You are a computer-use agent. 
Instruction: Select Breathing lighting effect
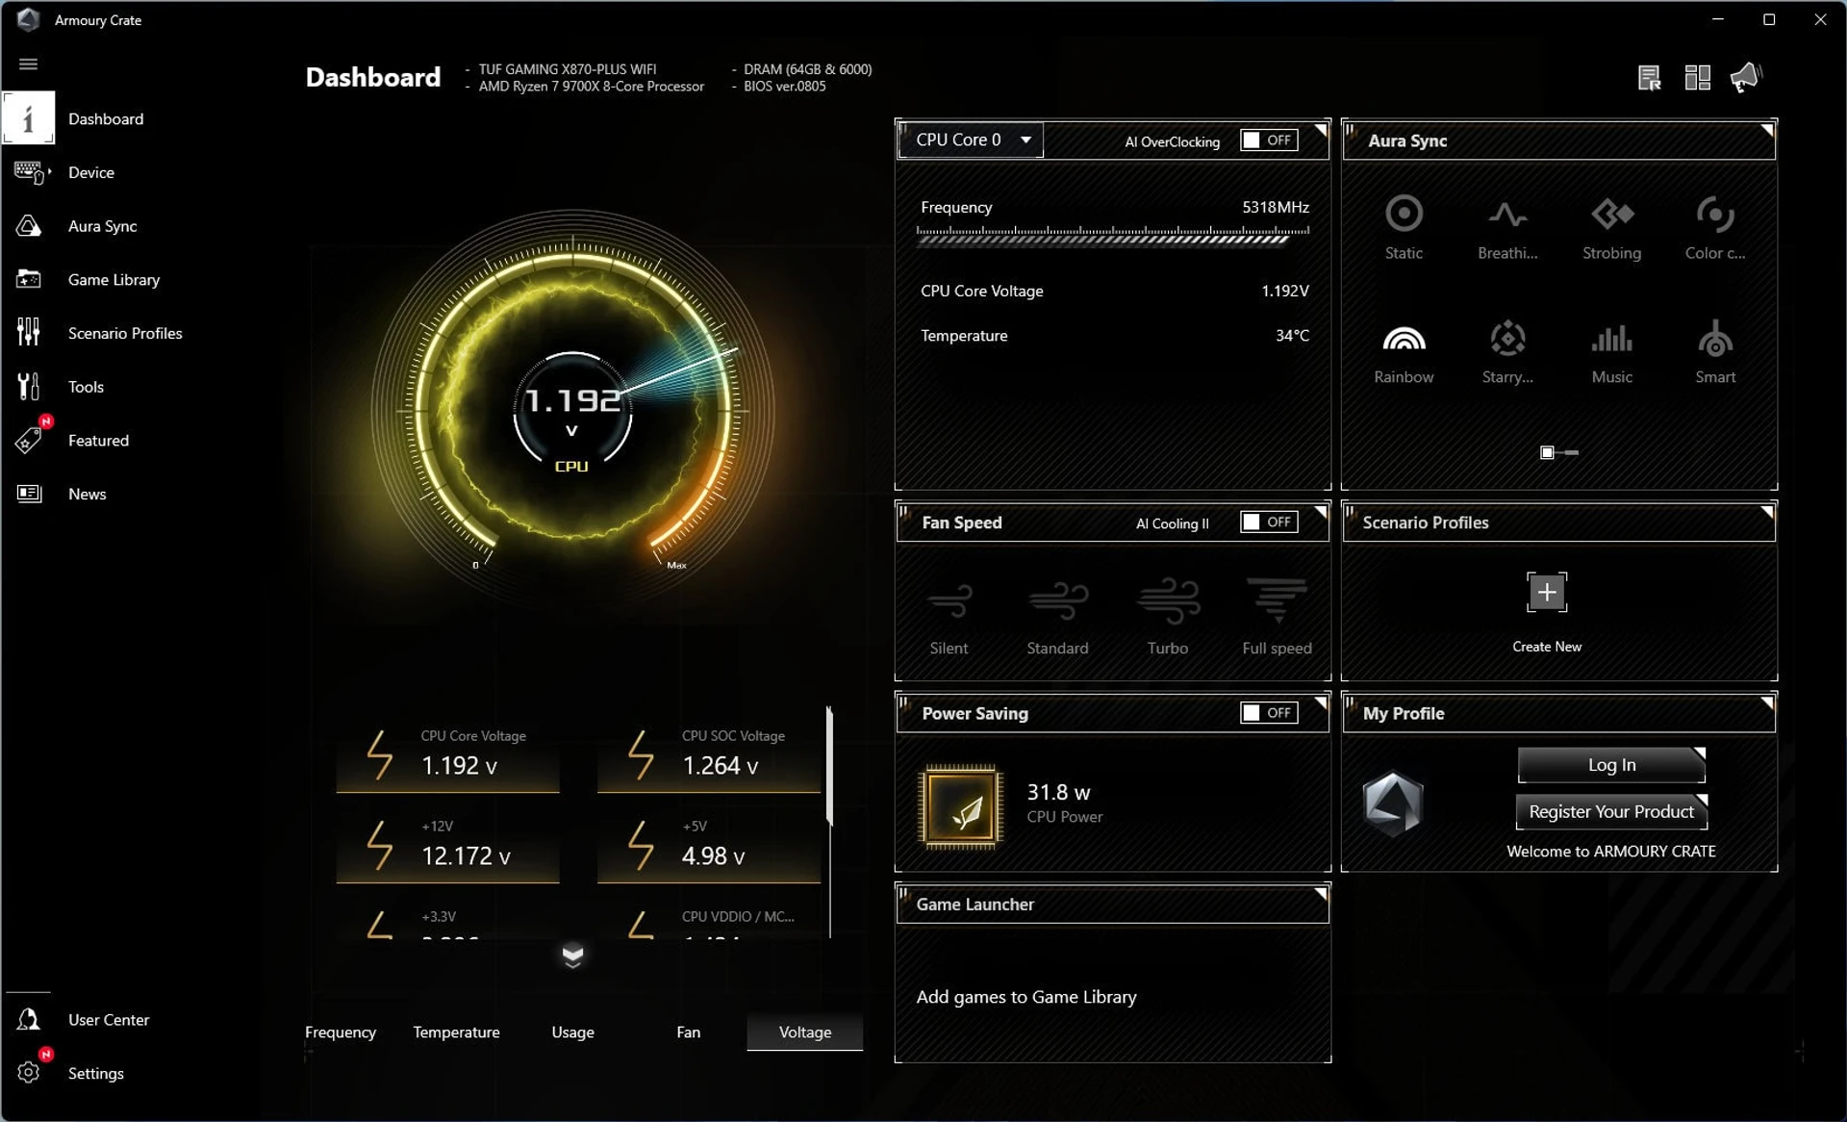point(1507,227)
